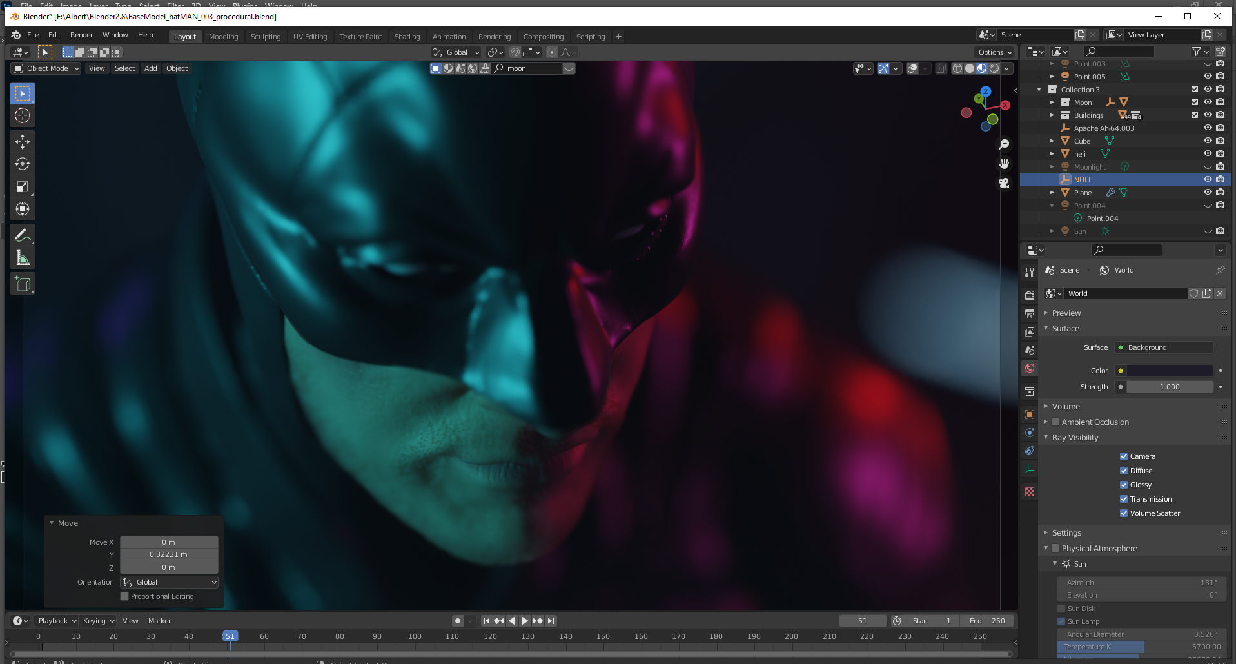
Task: Click the viewport zoom magnifier icon
Action: pyautogui.click(x=1004, y=144)
